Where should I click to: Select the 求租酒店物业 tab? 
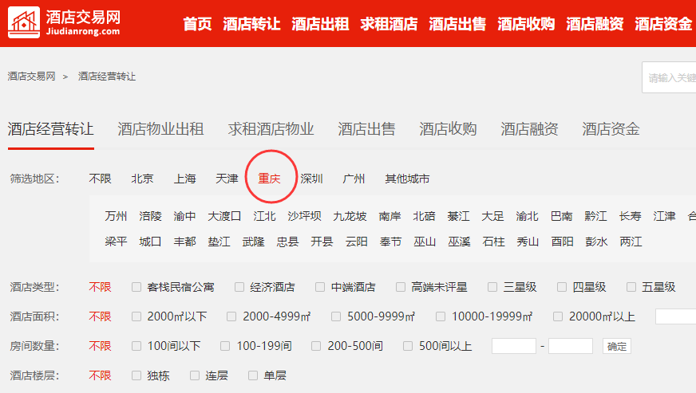click(271, 129)
